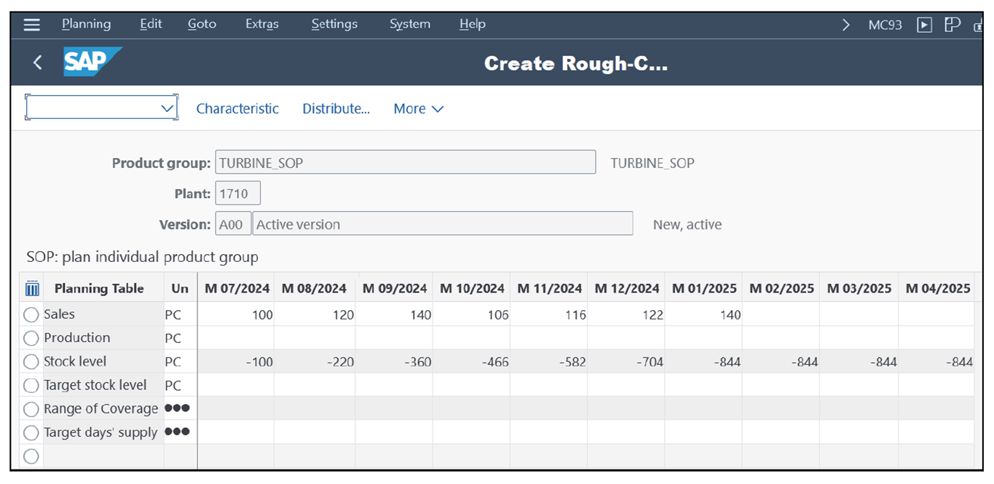994x484 pixels.
Task: Click Production cell under M 07/2024
Action: tap(236, 338)
